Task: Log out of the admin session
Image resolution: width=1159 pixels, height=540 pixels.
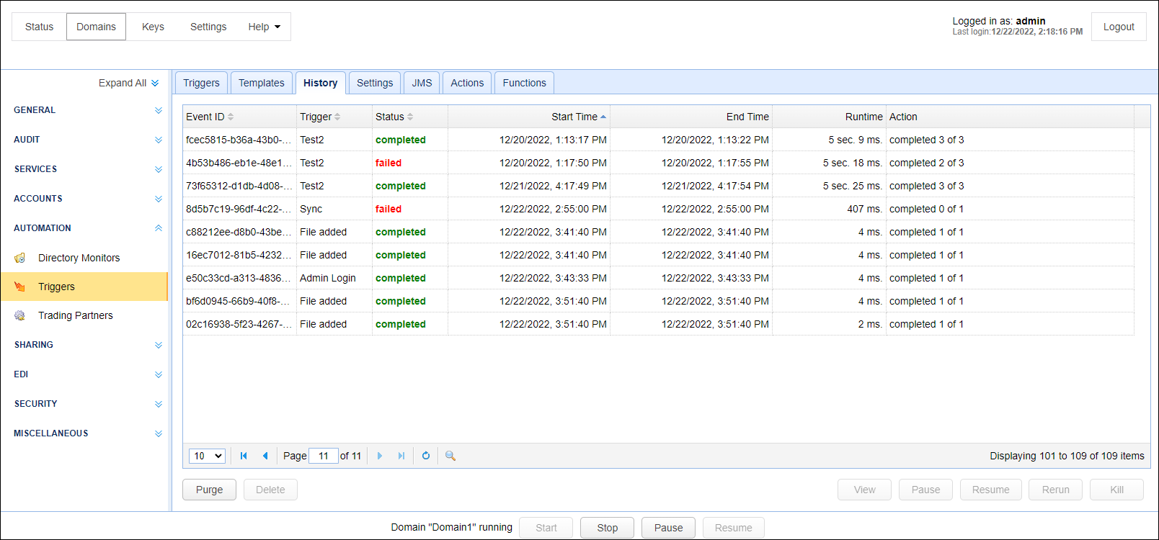Action: tap(1118, 27)
